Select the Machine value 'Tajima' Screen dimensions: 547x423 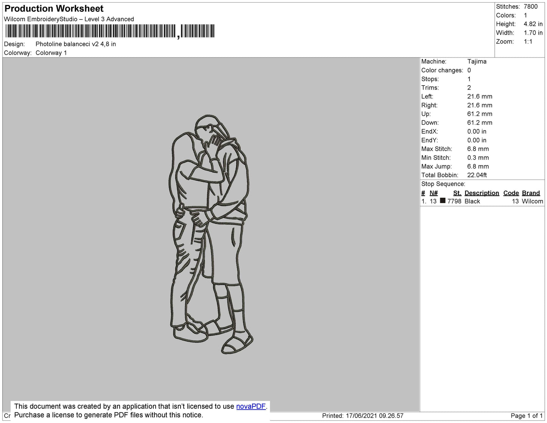(x=477, y=61)
